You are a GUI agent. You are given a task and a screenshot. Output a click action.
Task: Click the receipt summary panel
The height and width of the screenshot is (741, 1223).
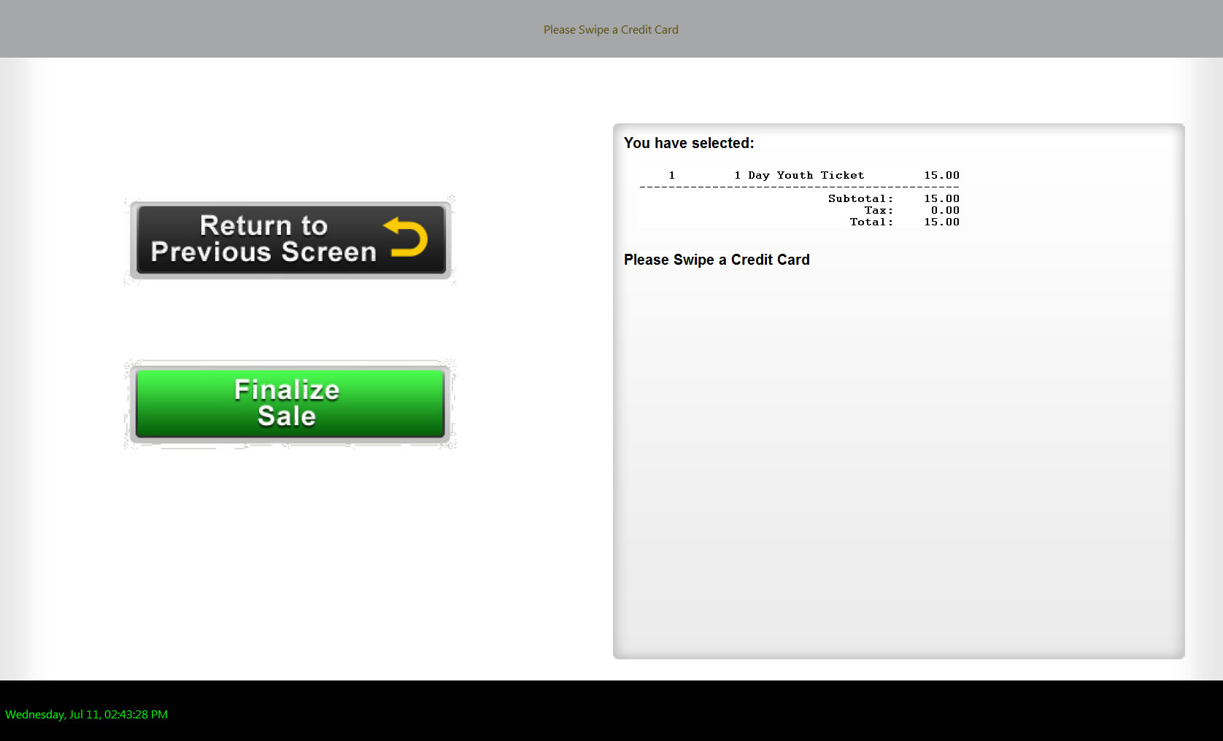[x=899, y=390]
